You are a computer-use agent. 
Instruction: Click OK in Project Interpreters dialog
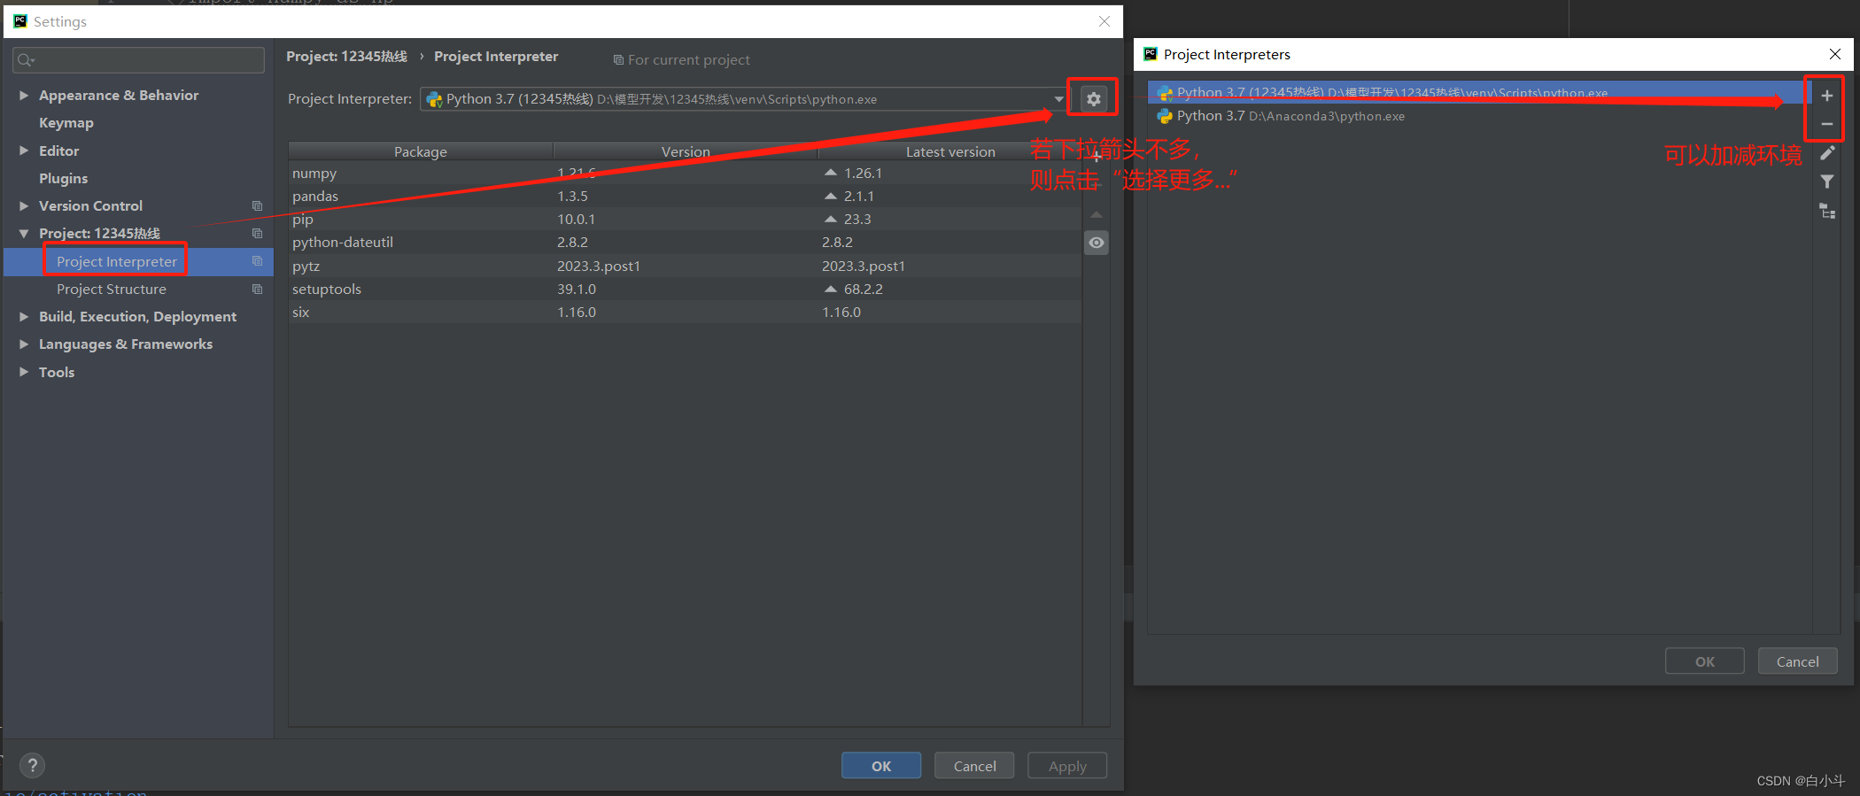[x=1705, y=661]
